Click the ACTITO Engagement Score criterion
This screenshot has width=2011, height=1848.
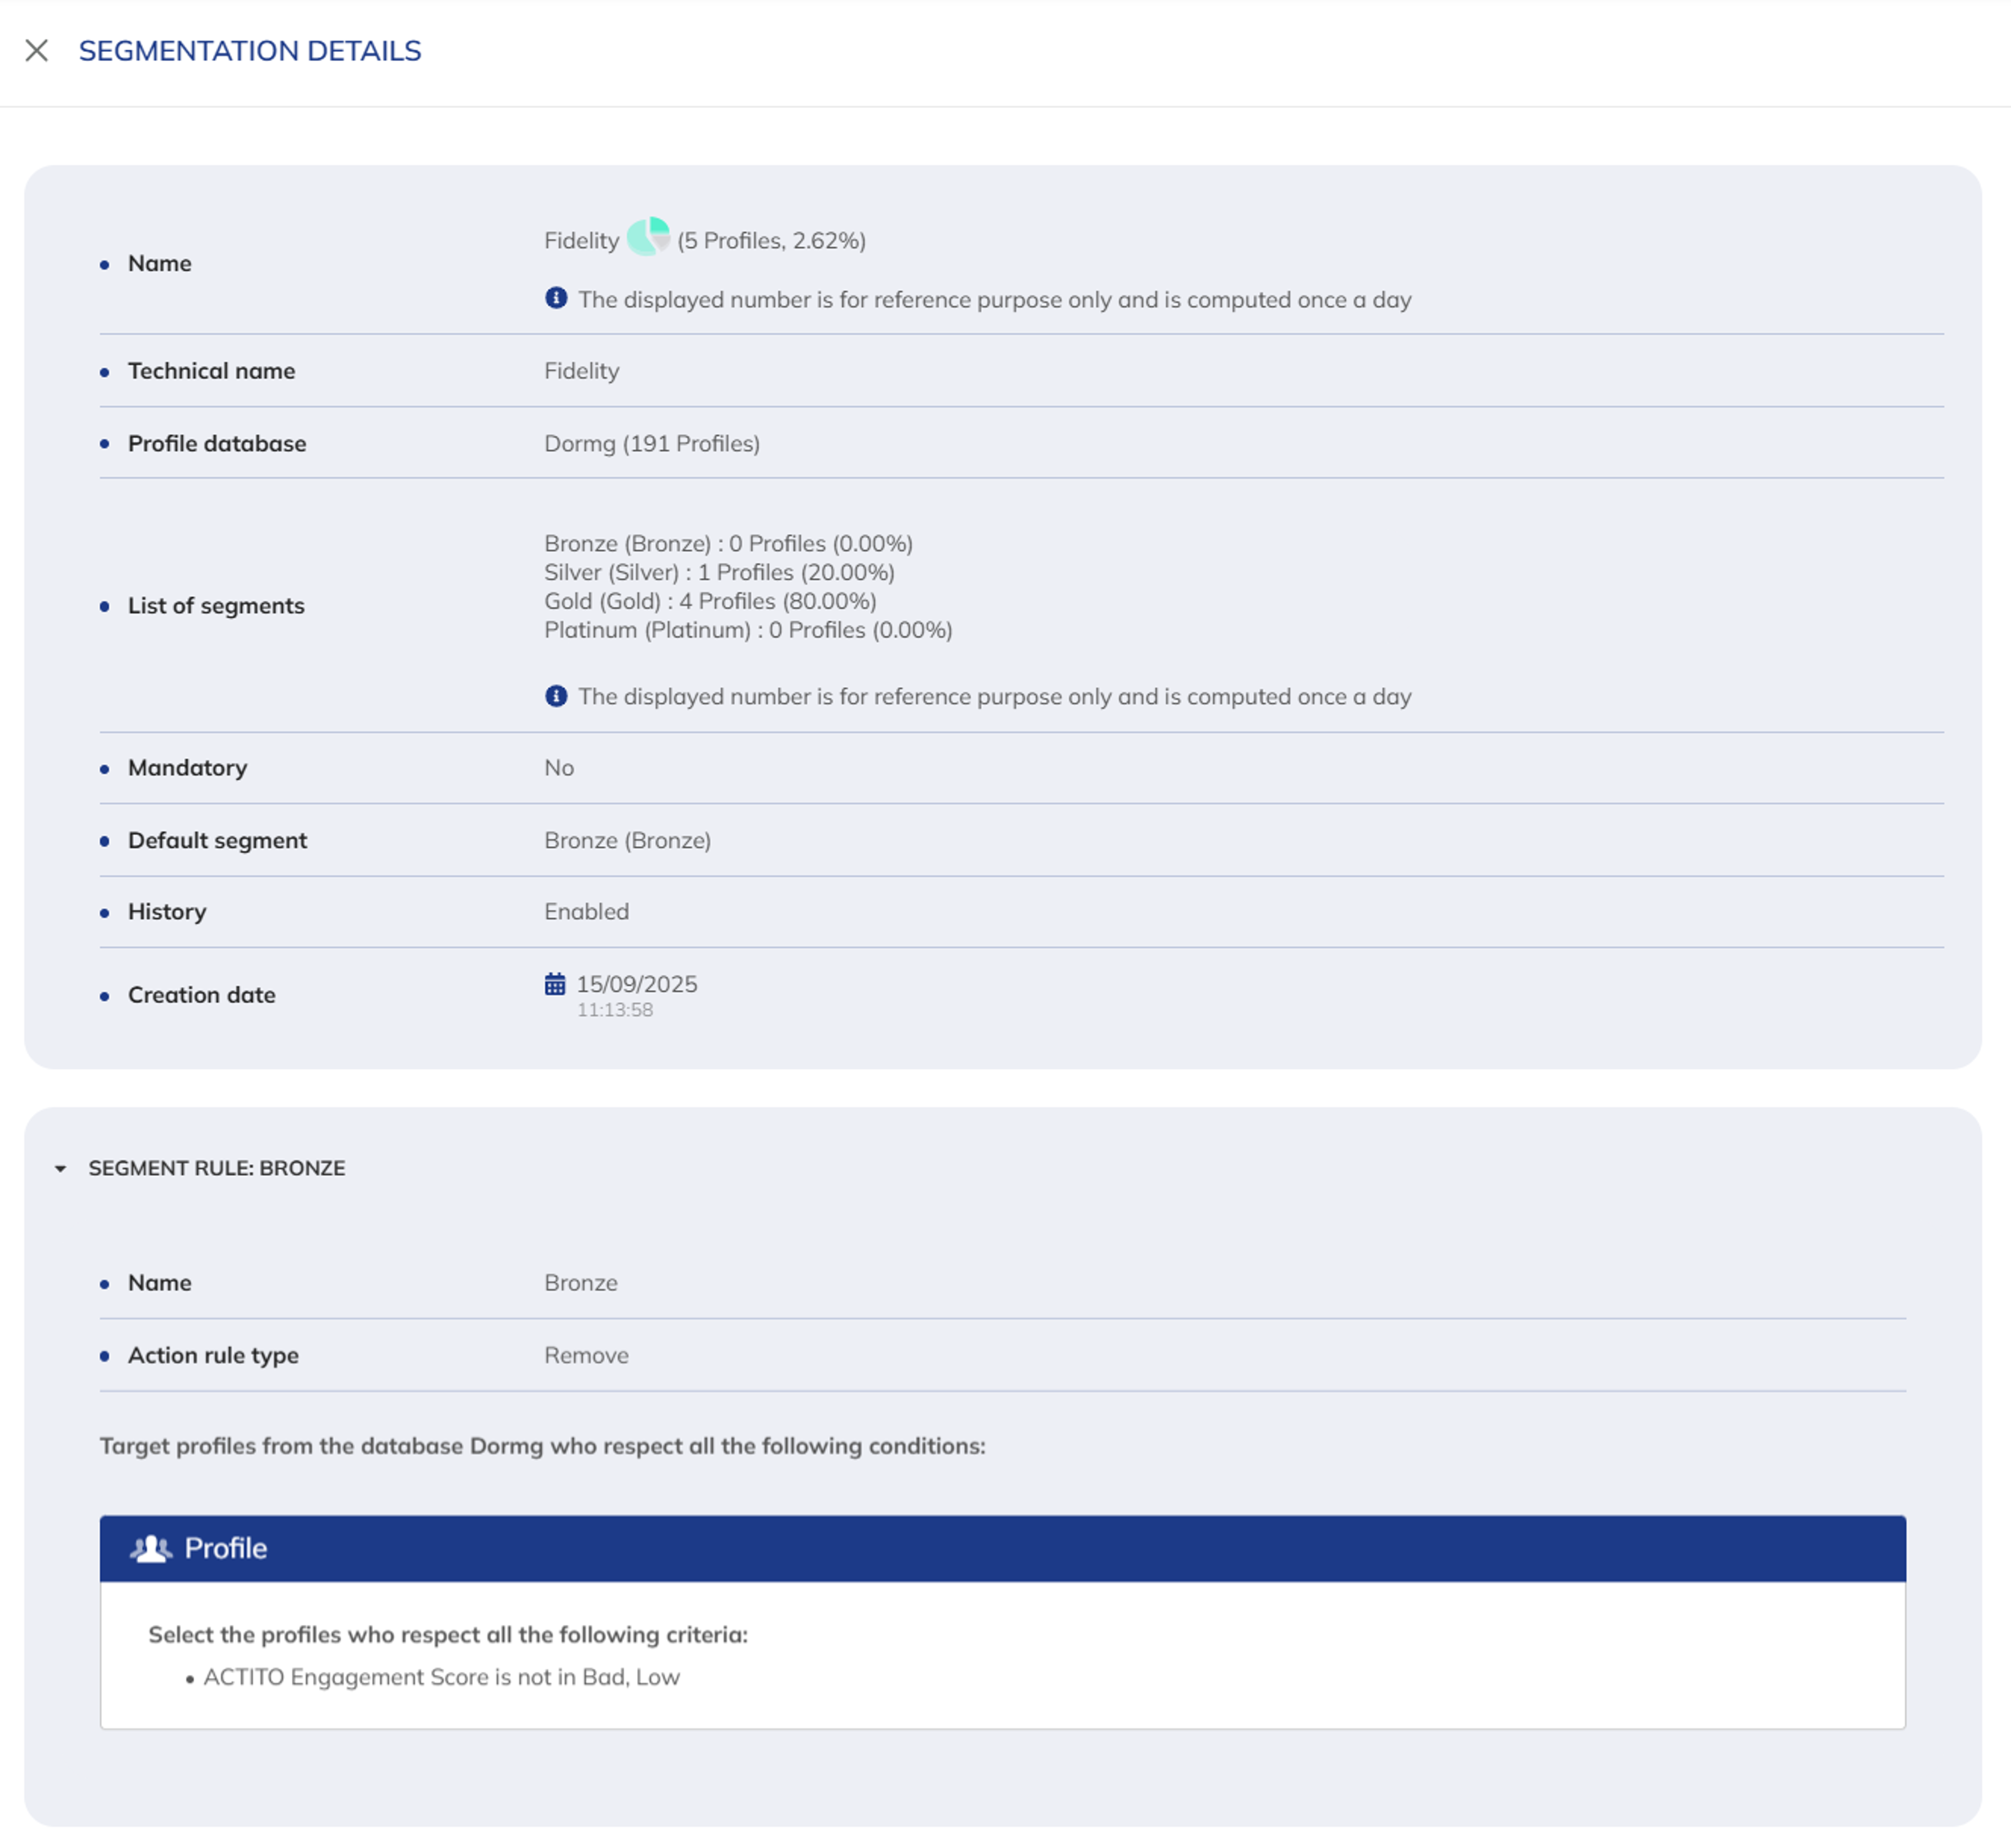pos(441,1677)
